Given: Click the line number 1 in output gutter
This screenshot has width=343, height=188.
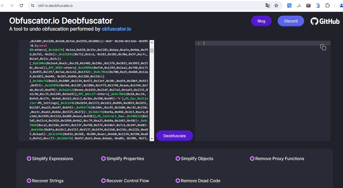Looking at the screenshot, I should coord(198,43).
